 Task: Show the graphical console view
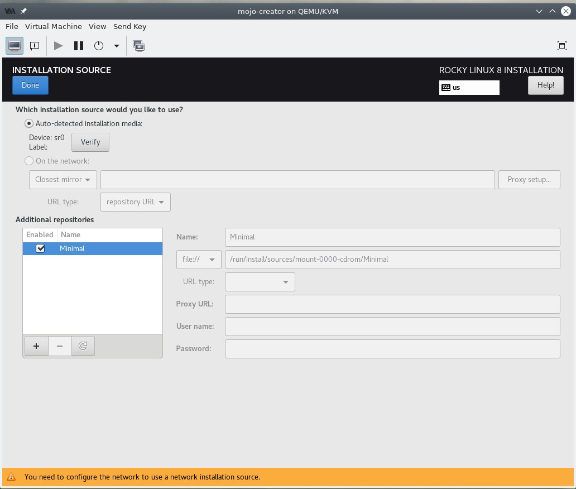coord(15,46)
